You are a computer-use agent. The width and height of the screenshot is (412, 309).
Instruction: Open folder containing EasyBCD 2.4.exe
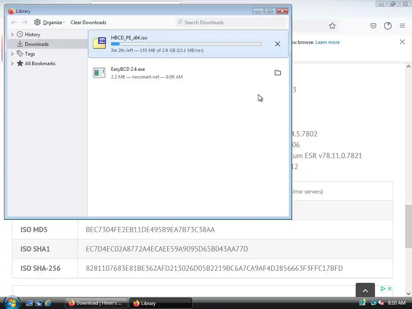pyautogui.click(x=278, y=73)
